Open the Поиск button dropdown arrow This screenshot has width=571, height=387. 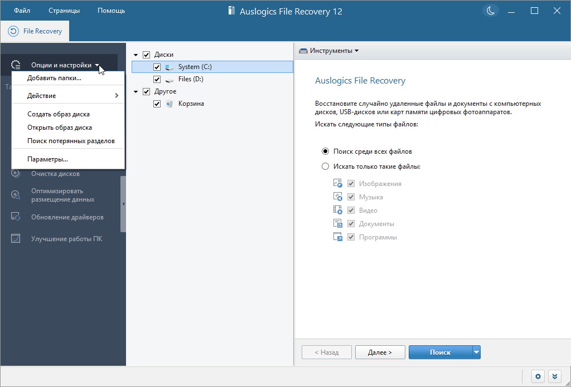pos(476,352)
